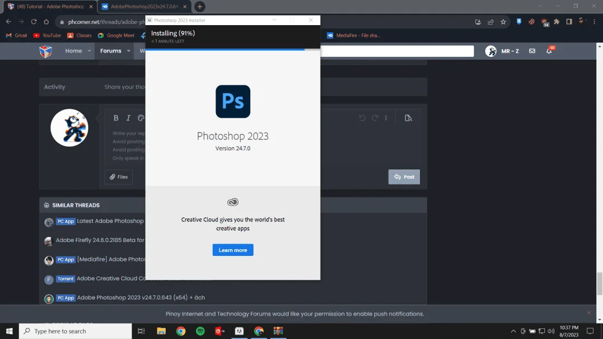The width and height of the screenshot is (603, 339).
Task: Click the SIMILAR THREADS header
Action: (x=76, y=205)
